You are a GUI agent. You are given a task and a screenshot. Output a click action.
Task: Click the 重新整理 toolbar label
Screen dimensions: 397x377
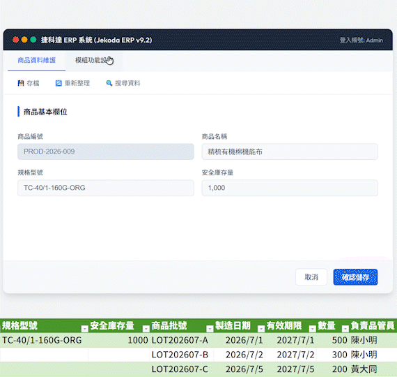(x=77, y=83)
